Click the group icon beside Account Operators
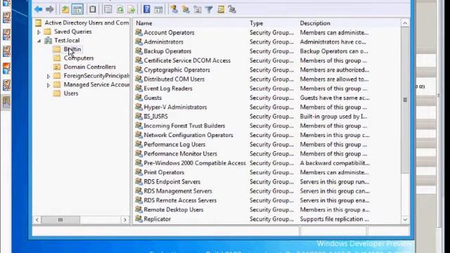 [x=139, y=32]
